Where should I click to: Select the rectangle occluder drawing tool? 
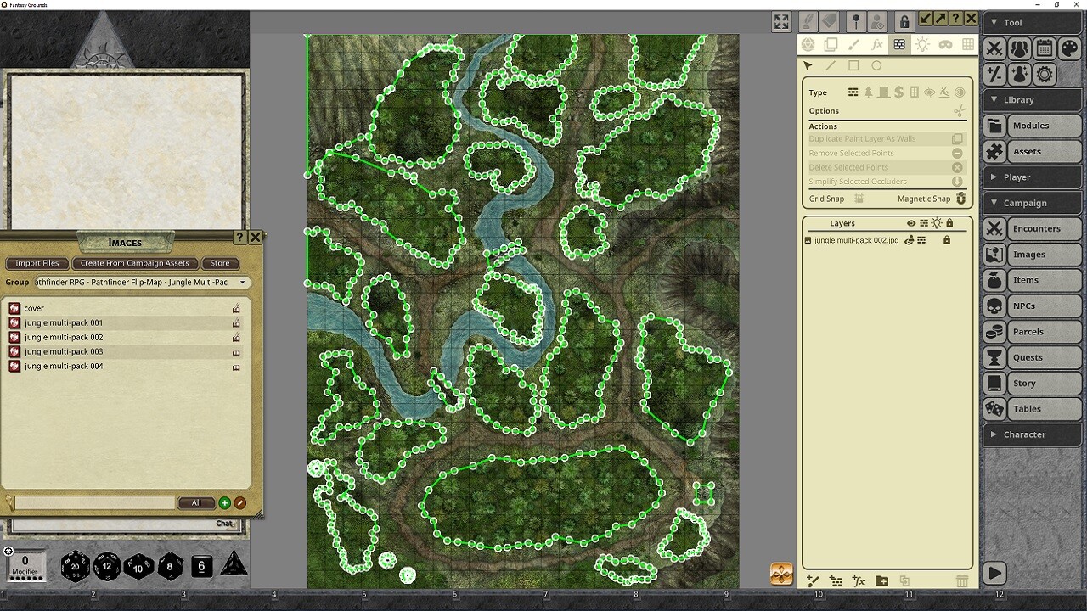[854, 65]
